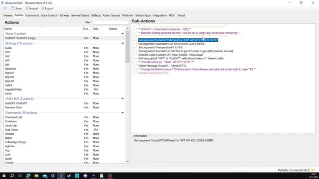This screenshot has width=319, height=179.
Task: Click the Streamer.bot logo in title bar
Action: (2, 3)
